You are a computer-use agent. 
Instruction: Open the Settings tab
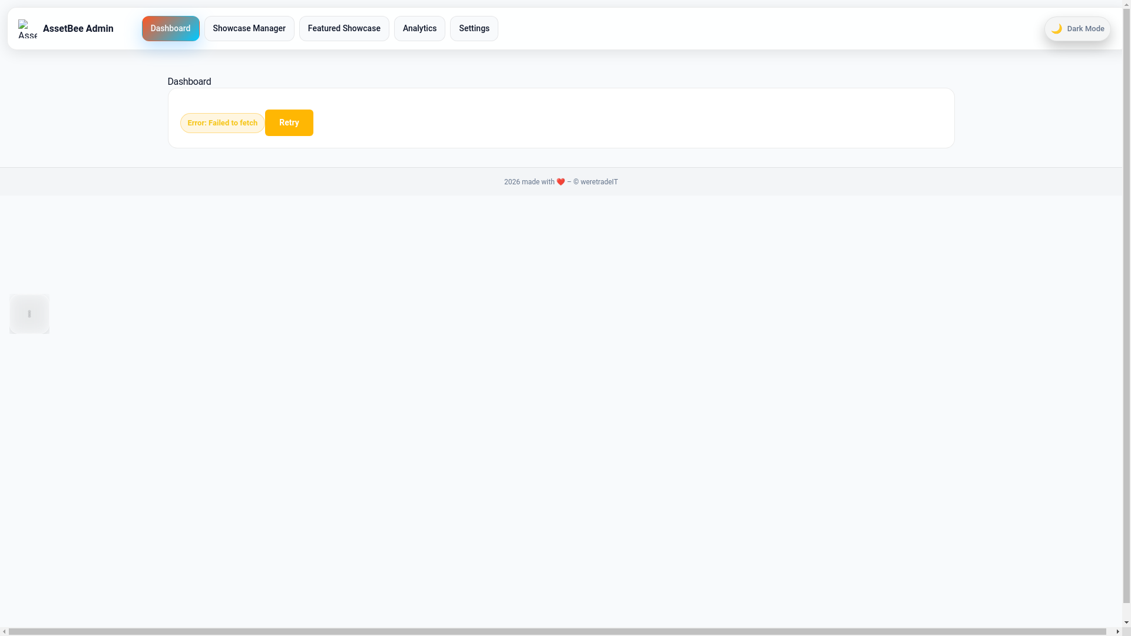[x=474, y=28]
